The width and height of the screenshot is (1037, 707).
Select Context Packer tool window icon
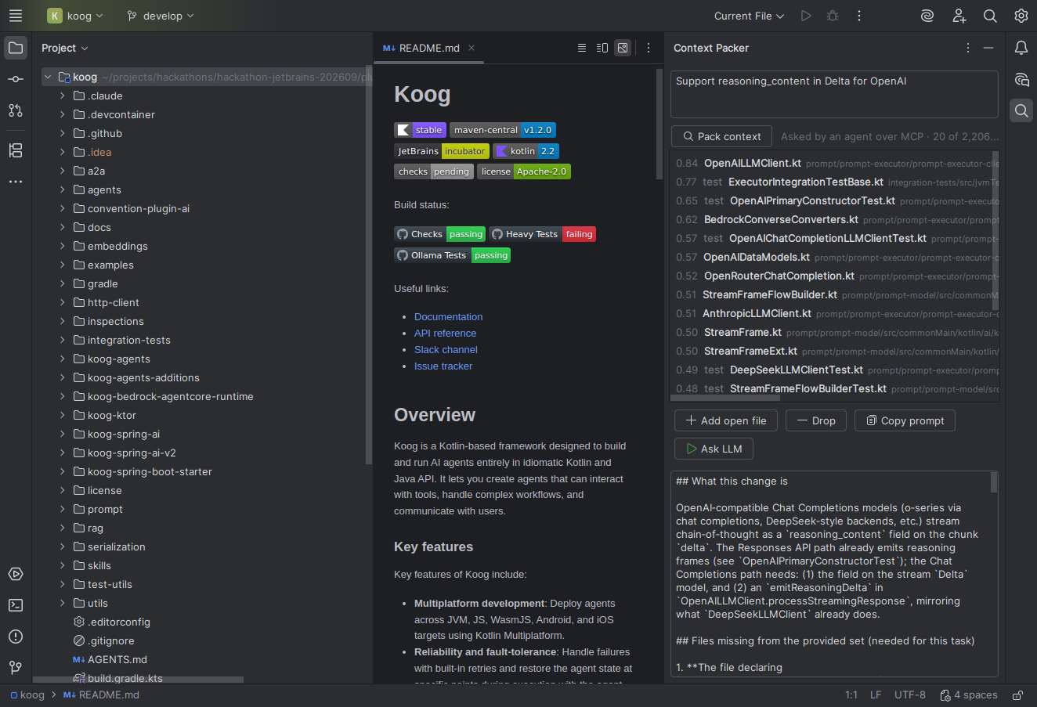tap(1021, 110)
